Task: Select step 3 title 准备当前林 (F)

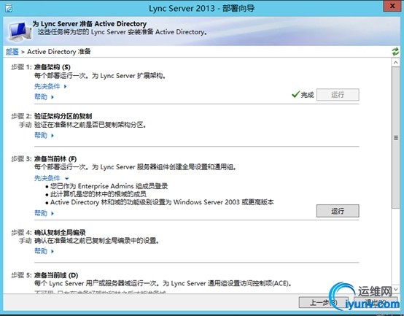Action: point(55,159)
